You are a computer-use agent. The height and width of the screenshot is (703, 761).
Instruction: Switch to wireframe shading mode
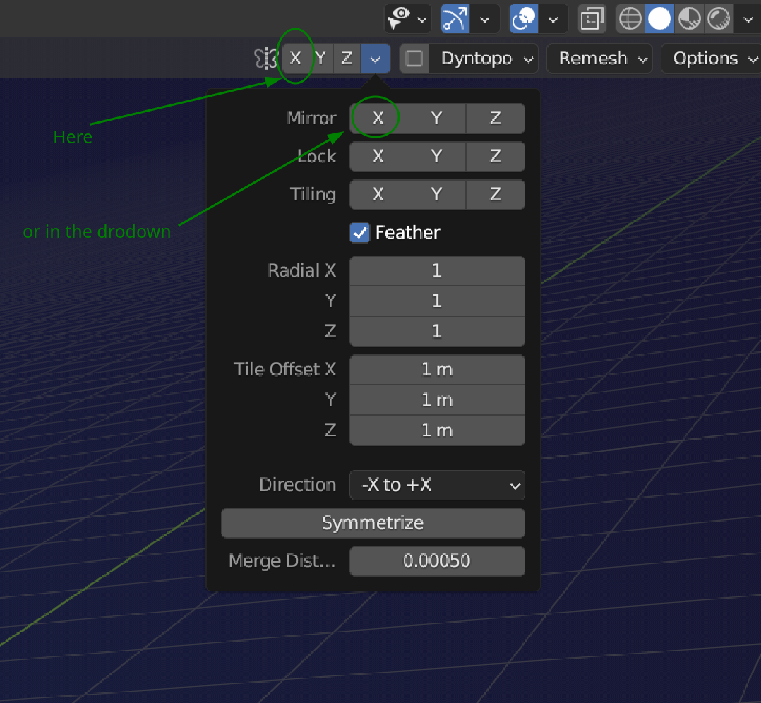630,18
